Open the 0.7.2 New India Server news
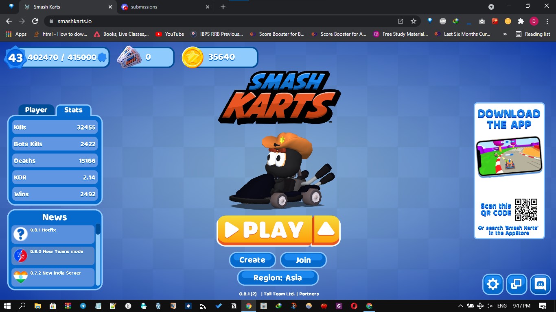 pos(53,277)
